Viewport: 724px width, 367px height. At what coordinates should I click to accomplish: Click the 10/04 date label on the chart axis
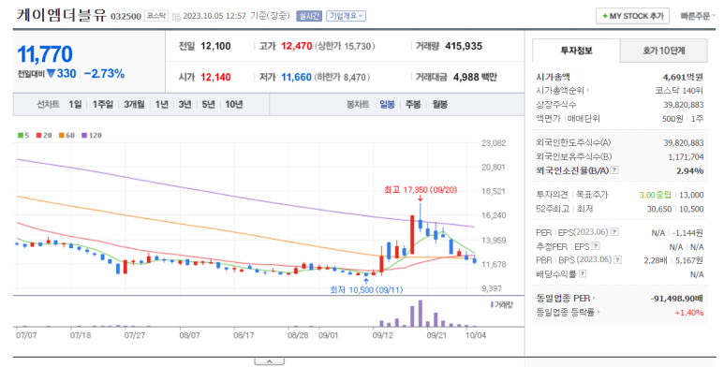coord(476,335)
